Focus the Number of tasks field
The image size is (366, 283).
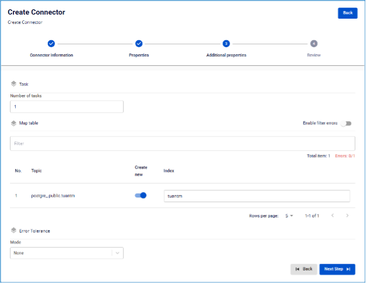point(67,107)
